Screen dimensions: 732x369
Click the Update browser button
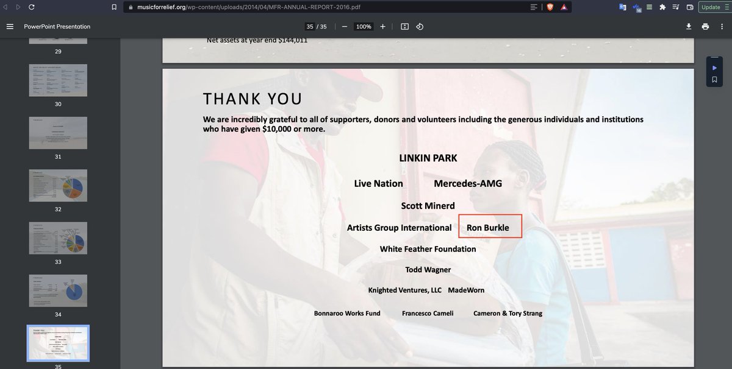pos(714,7)
